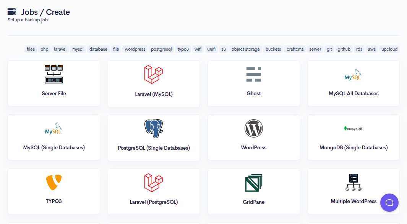Select the TYPO3 label
Viewport: 407px width, 224px height.
coord(54,201)
